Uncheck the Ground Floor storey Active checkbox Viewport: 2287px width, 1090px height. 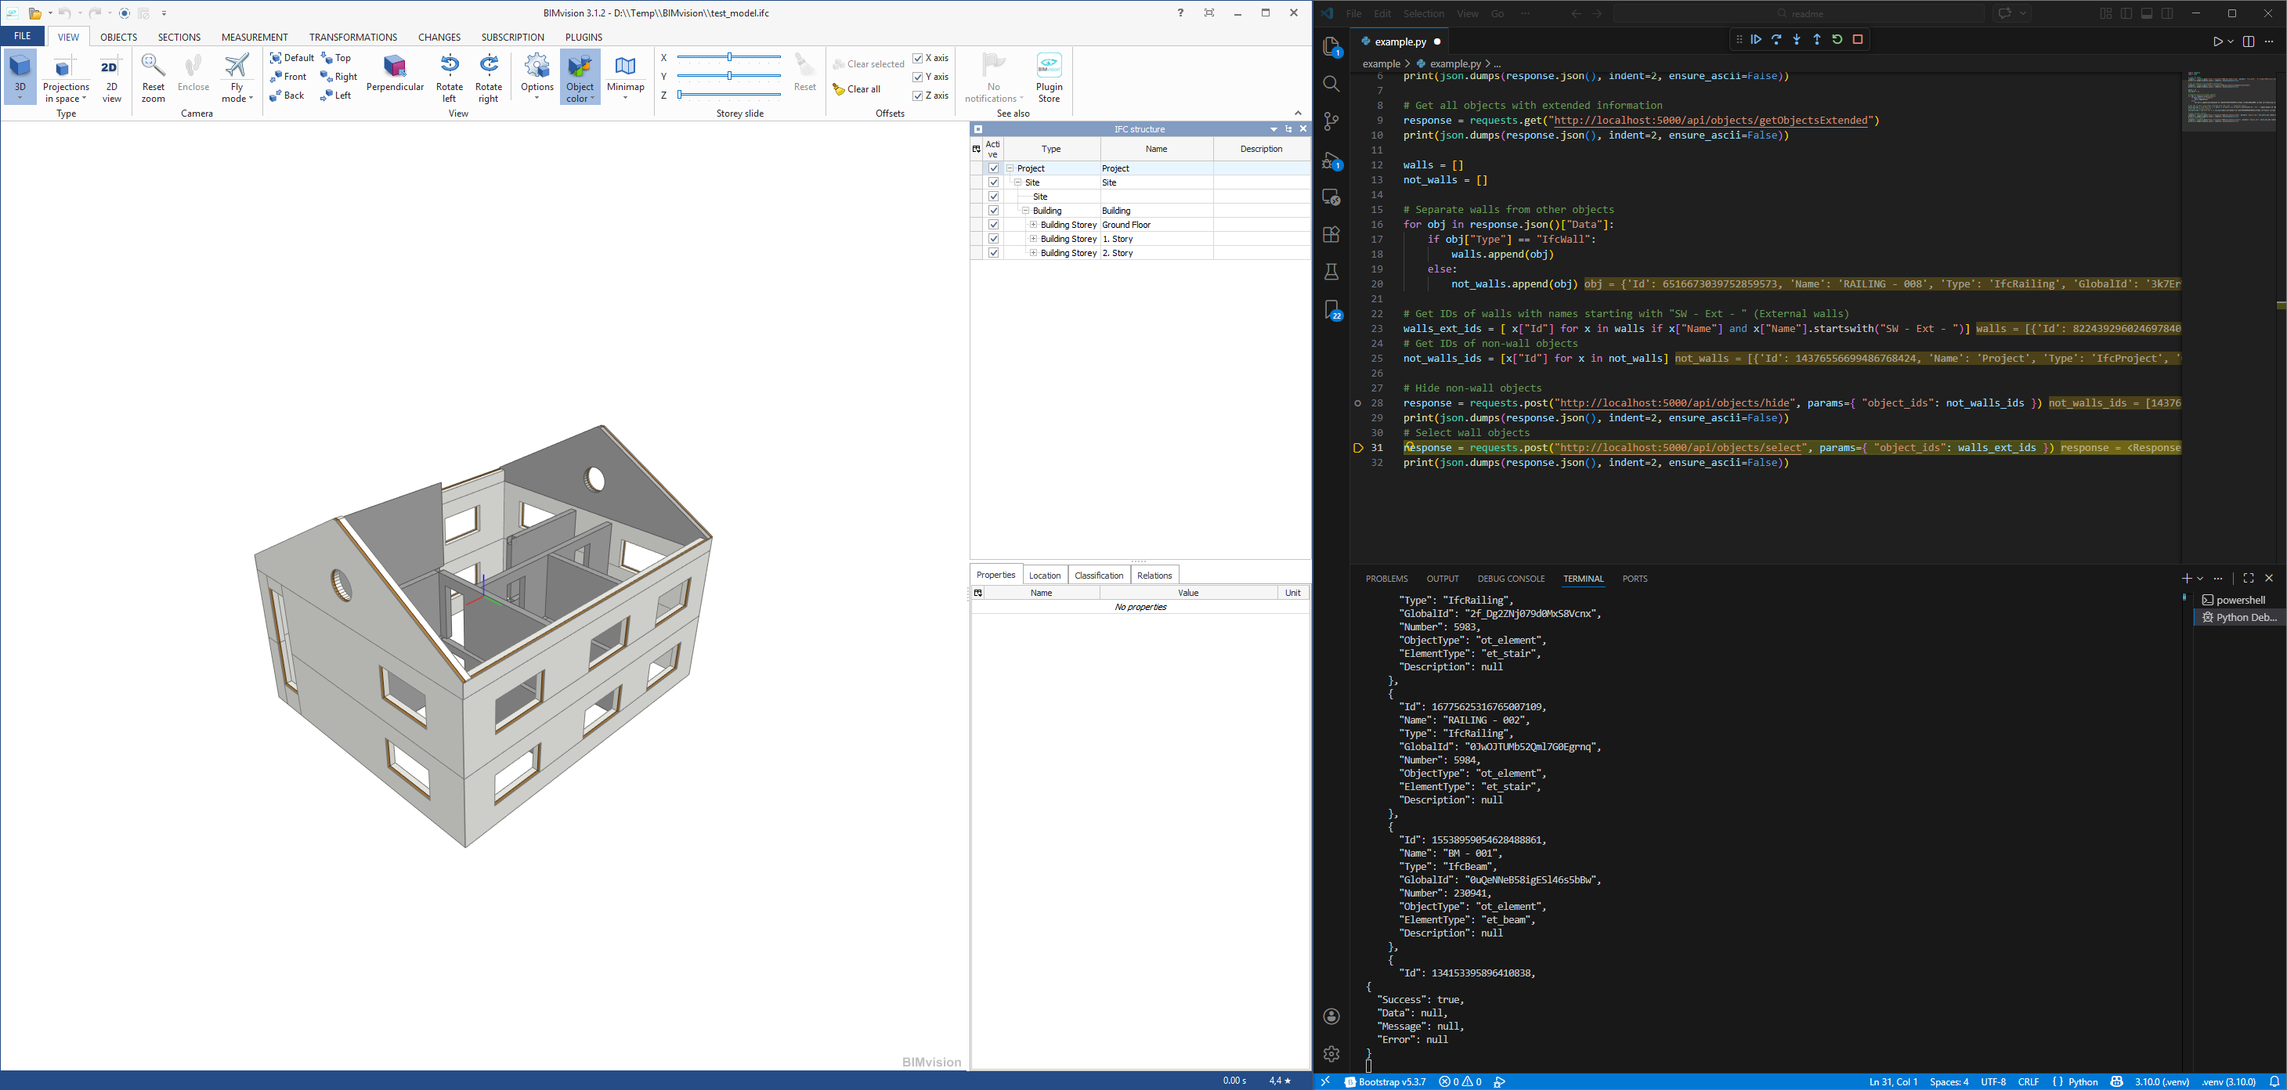point(993,225)
